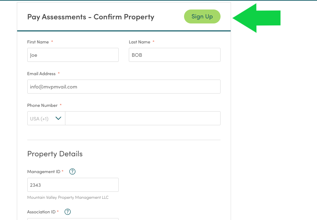The image size is (317, 220).
Task: Select the Email Address input field
Action: [124, 87]
